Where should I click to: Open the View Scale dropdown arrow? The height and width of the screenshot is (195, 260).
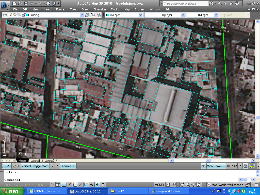[240, 166]
